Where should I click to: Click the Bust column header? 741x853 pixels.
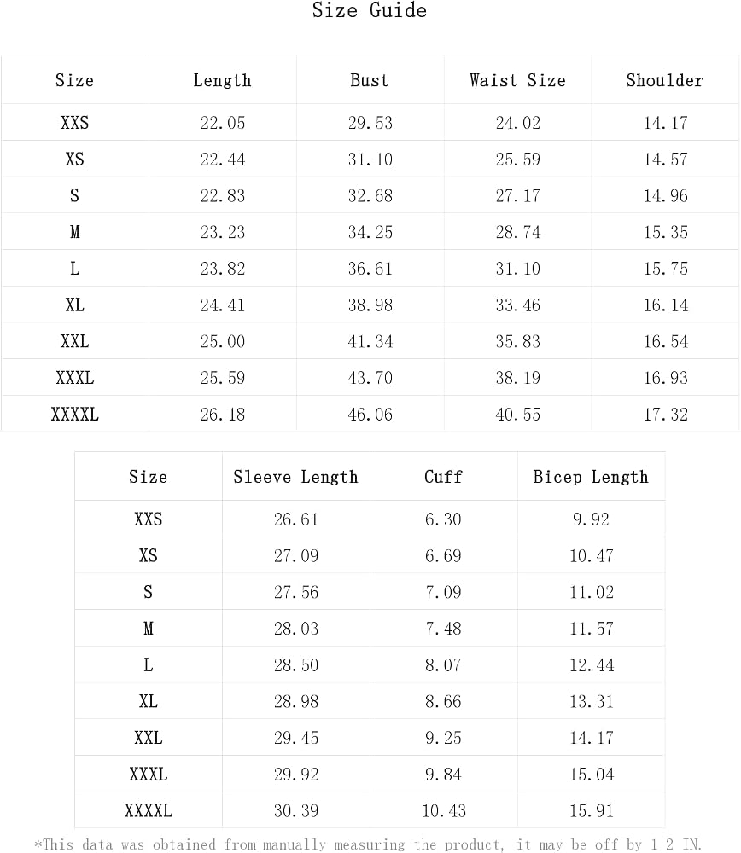[x=370, y=80]
